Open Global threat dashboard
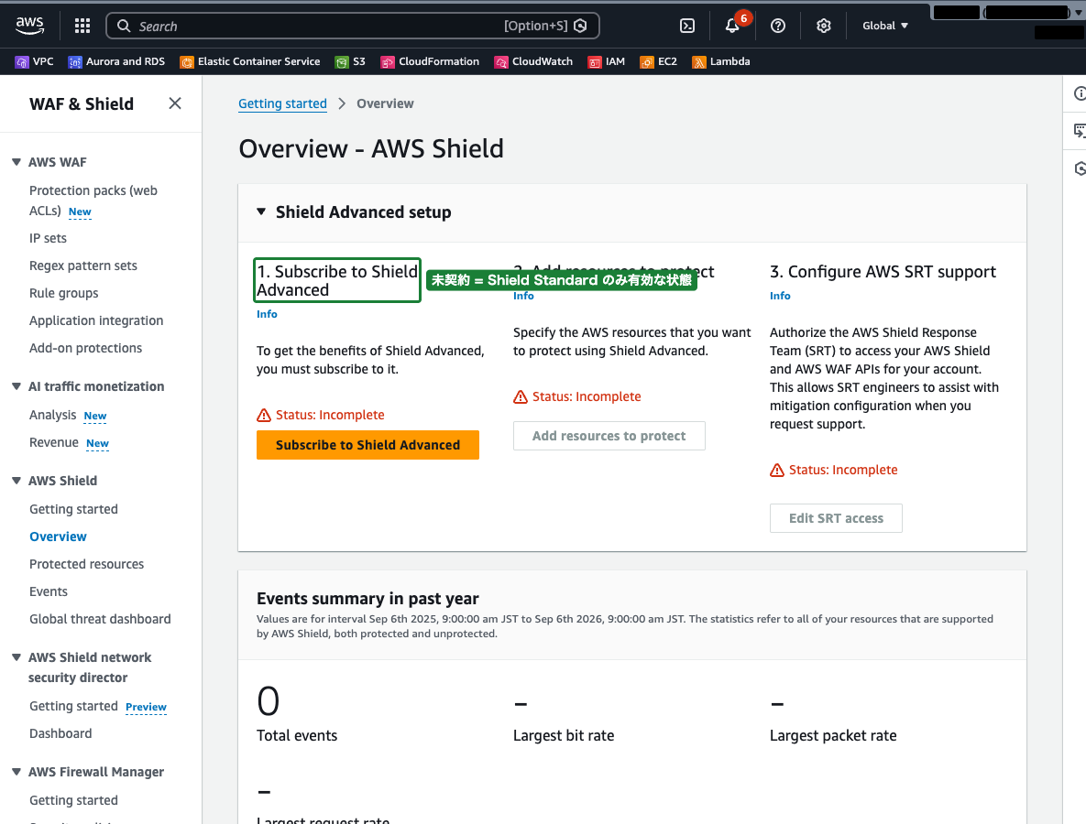 pos(100,619)
